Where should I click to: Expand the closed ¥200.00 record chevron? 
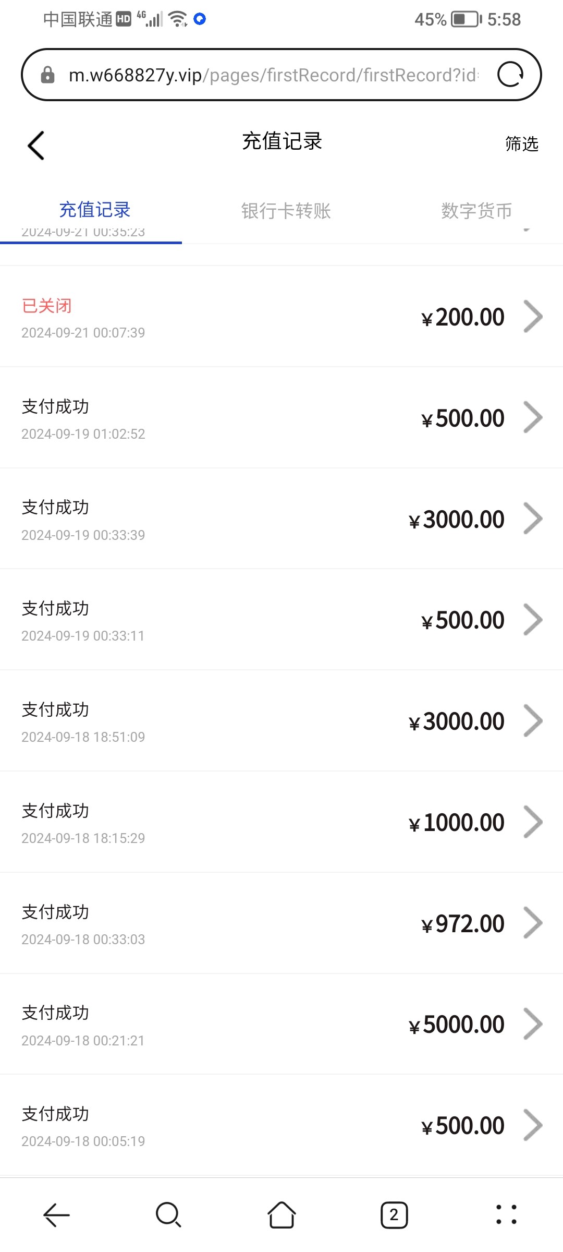[533, 317]
